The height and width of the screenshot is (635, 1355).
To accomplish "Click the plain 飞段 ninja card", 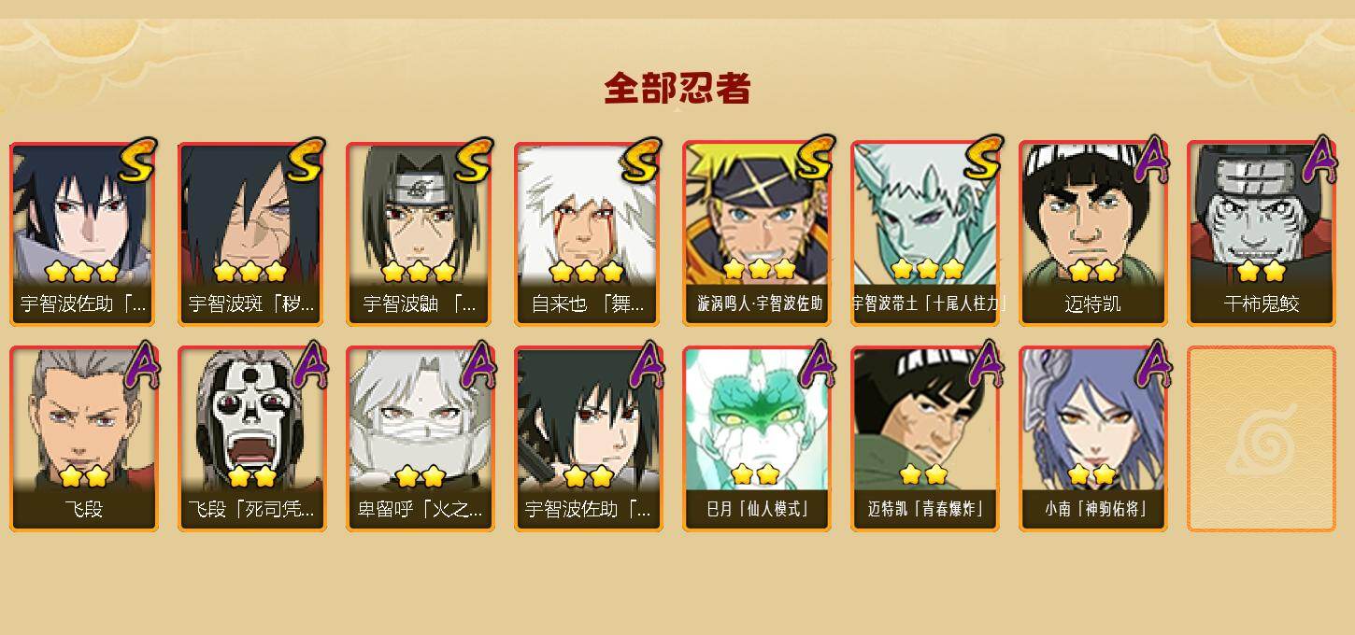I will (x=84, y=439).
